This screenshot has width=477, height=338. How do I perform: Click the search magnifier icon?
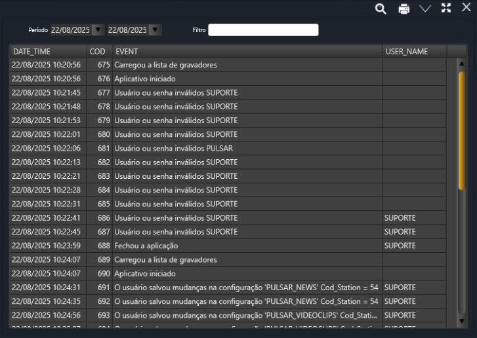(381, 9)
